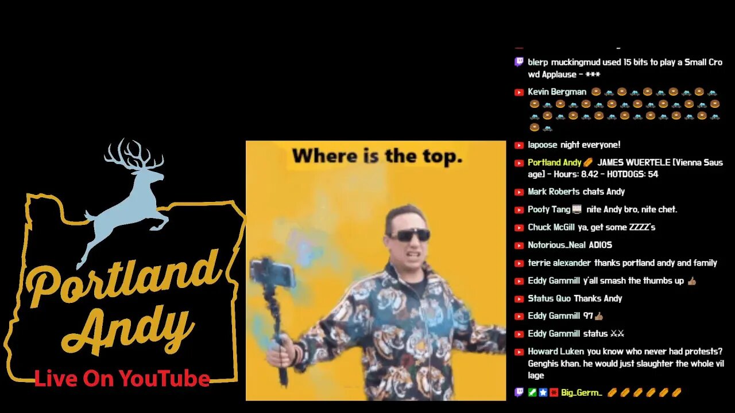Click the username Kevin Bergman in chat
735x413 pixels.
coord(557,92)
